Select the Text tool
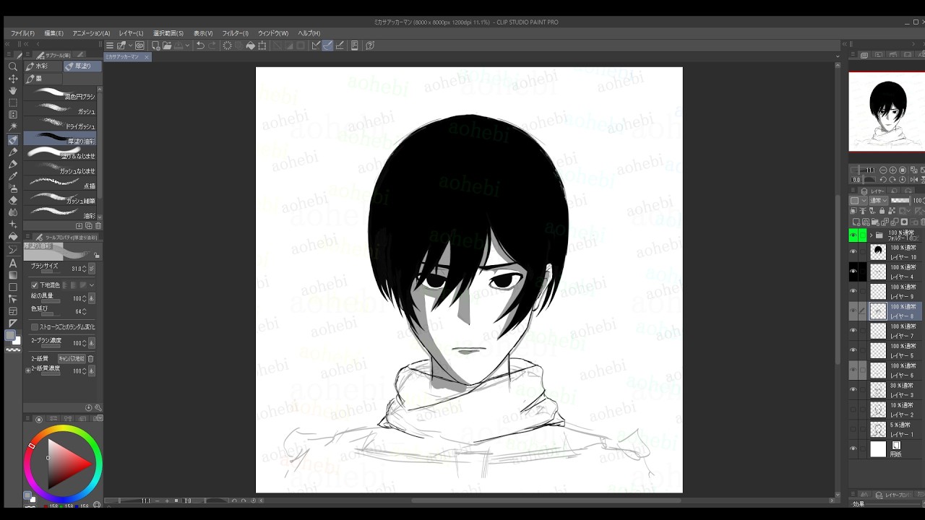Viewport: 925px width, 520px height. (13, 263)
